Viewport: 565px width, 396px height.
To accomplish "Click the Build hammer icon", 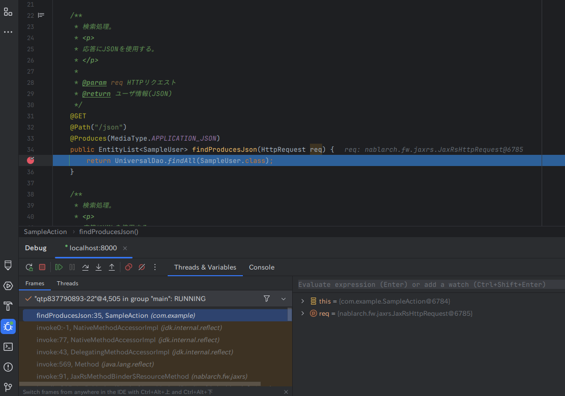I will (x=8, y=306).
